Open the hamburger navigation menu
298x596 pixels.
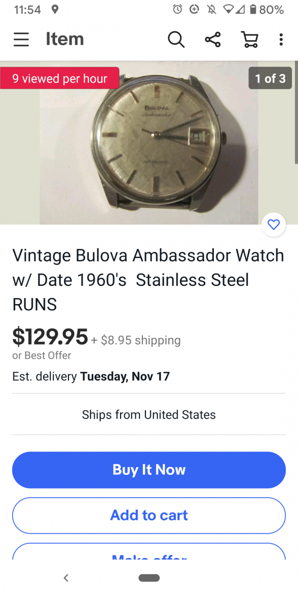pyautogui.click(x=21, y=39)
